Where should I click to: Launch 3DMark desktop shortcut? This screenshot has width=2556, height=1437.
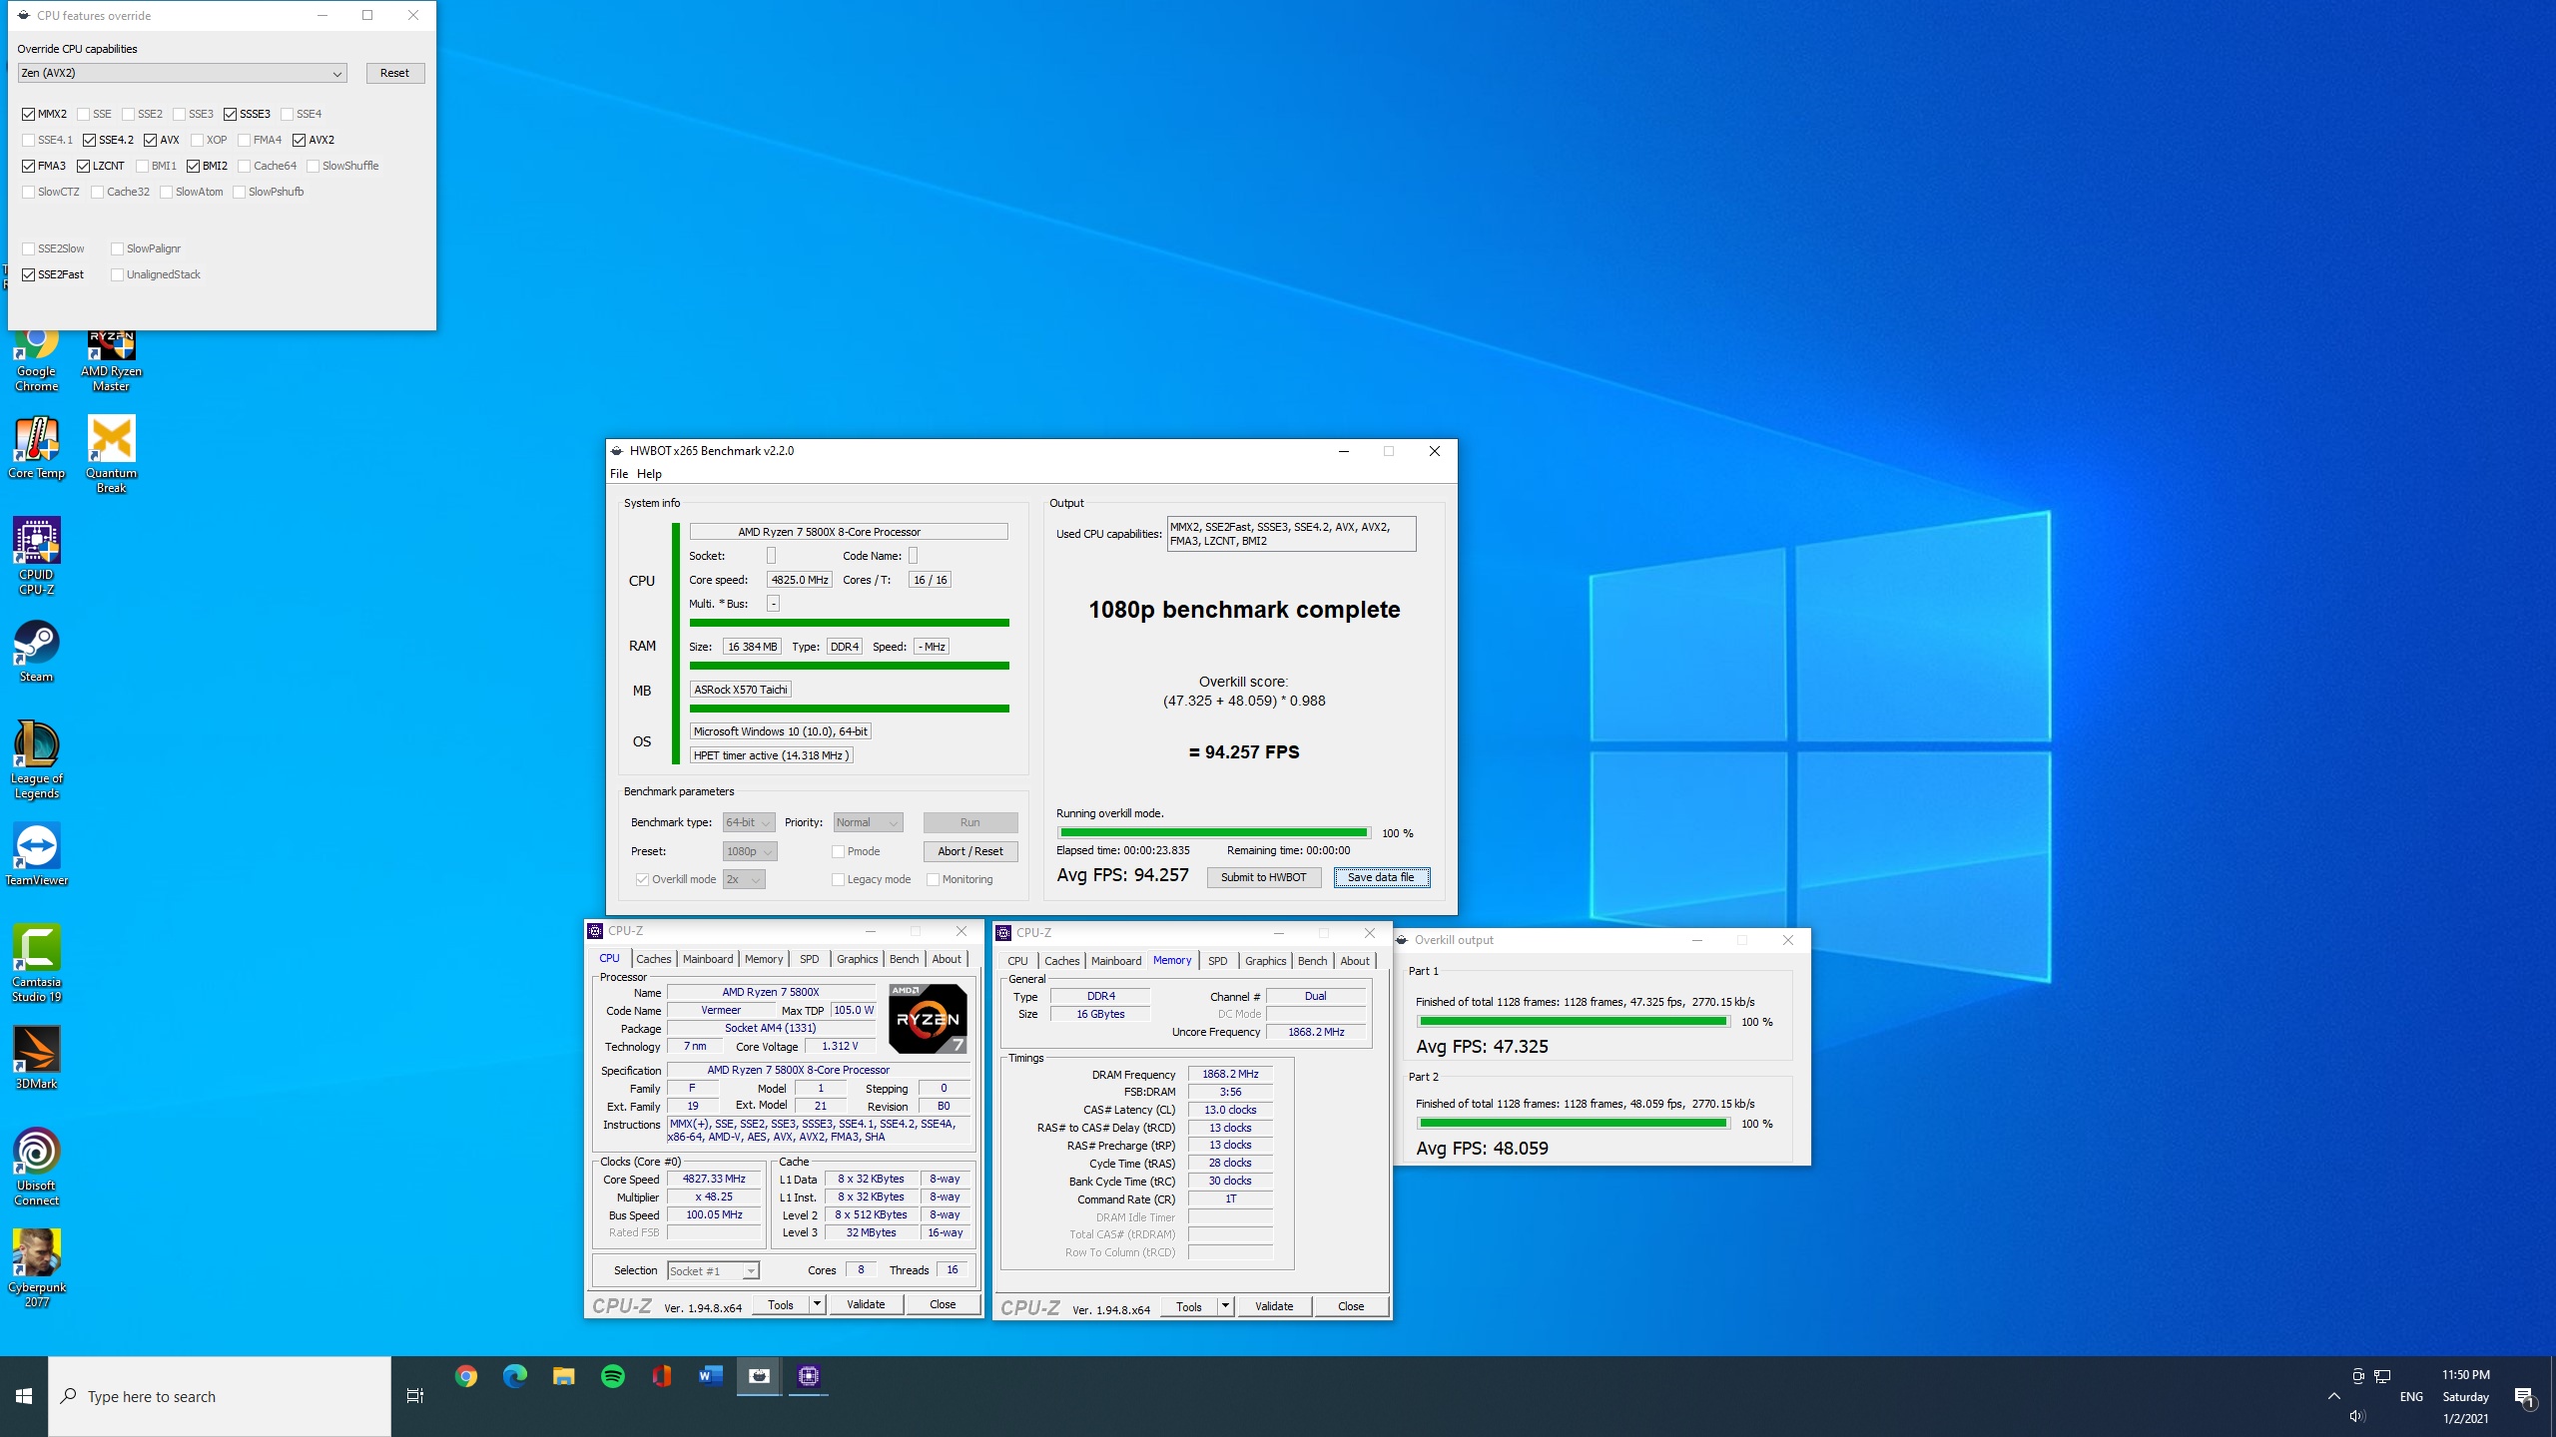pos(36,1059)
